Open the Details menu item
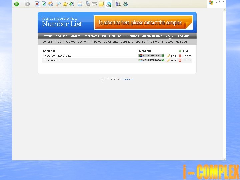Viewport: 240px width, 180px height. point(47,36)
